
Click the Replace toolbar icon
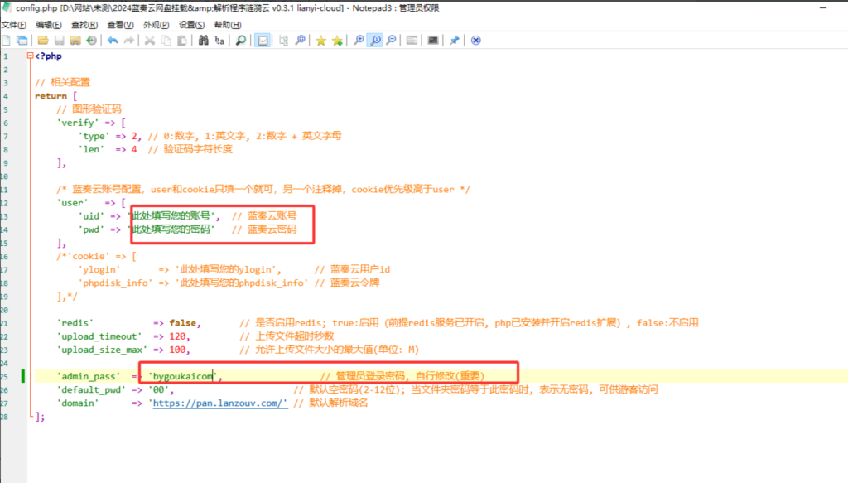click(x=219, y=40)
